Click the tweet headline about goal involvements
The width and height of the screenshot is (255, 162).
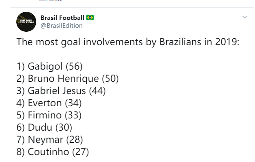click(128, 42)
